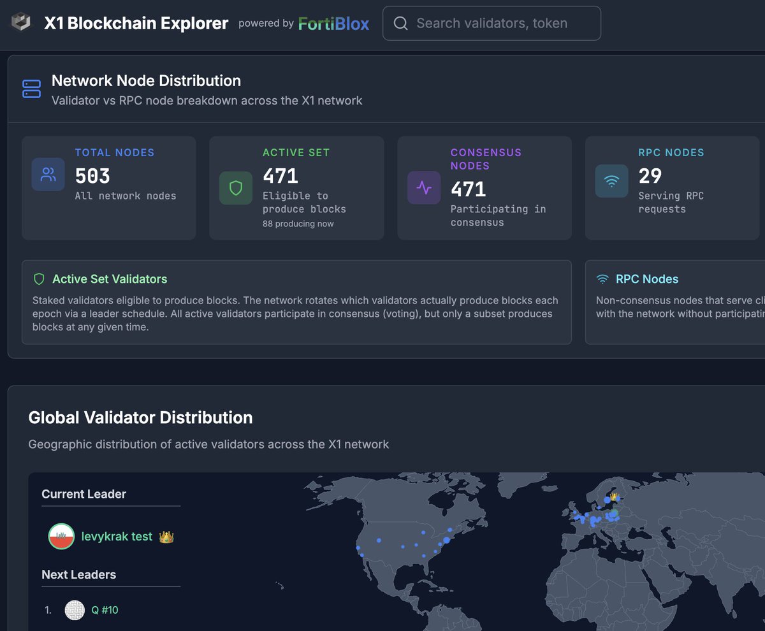Click 'Serving RPC requests' caption

pos(671,203)
